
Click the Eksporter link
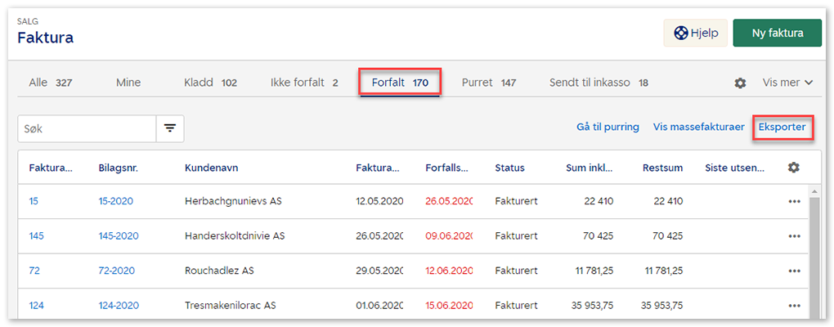pyautogui.click(x=782, y=128)
